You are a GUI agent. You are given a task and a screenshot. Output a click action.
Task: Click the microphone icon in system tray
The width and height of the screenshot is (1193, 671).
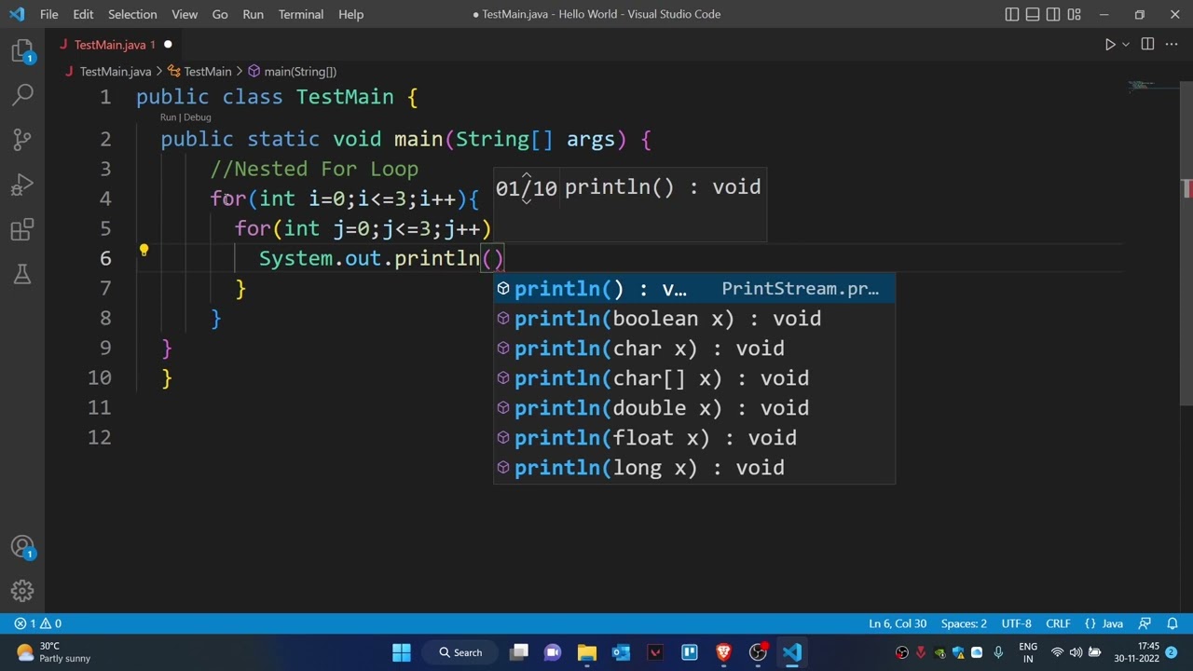click(x=998, y=652)
